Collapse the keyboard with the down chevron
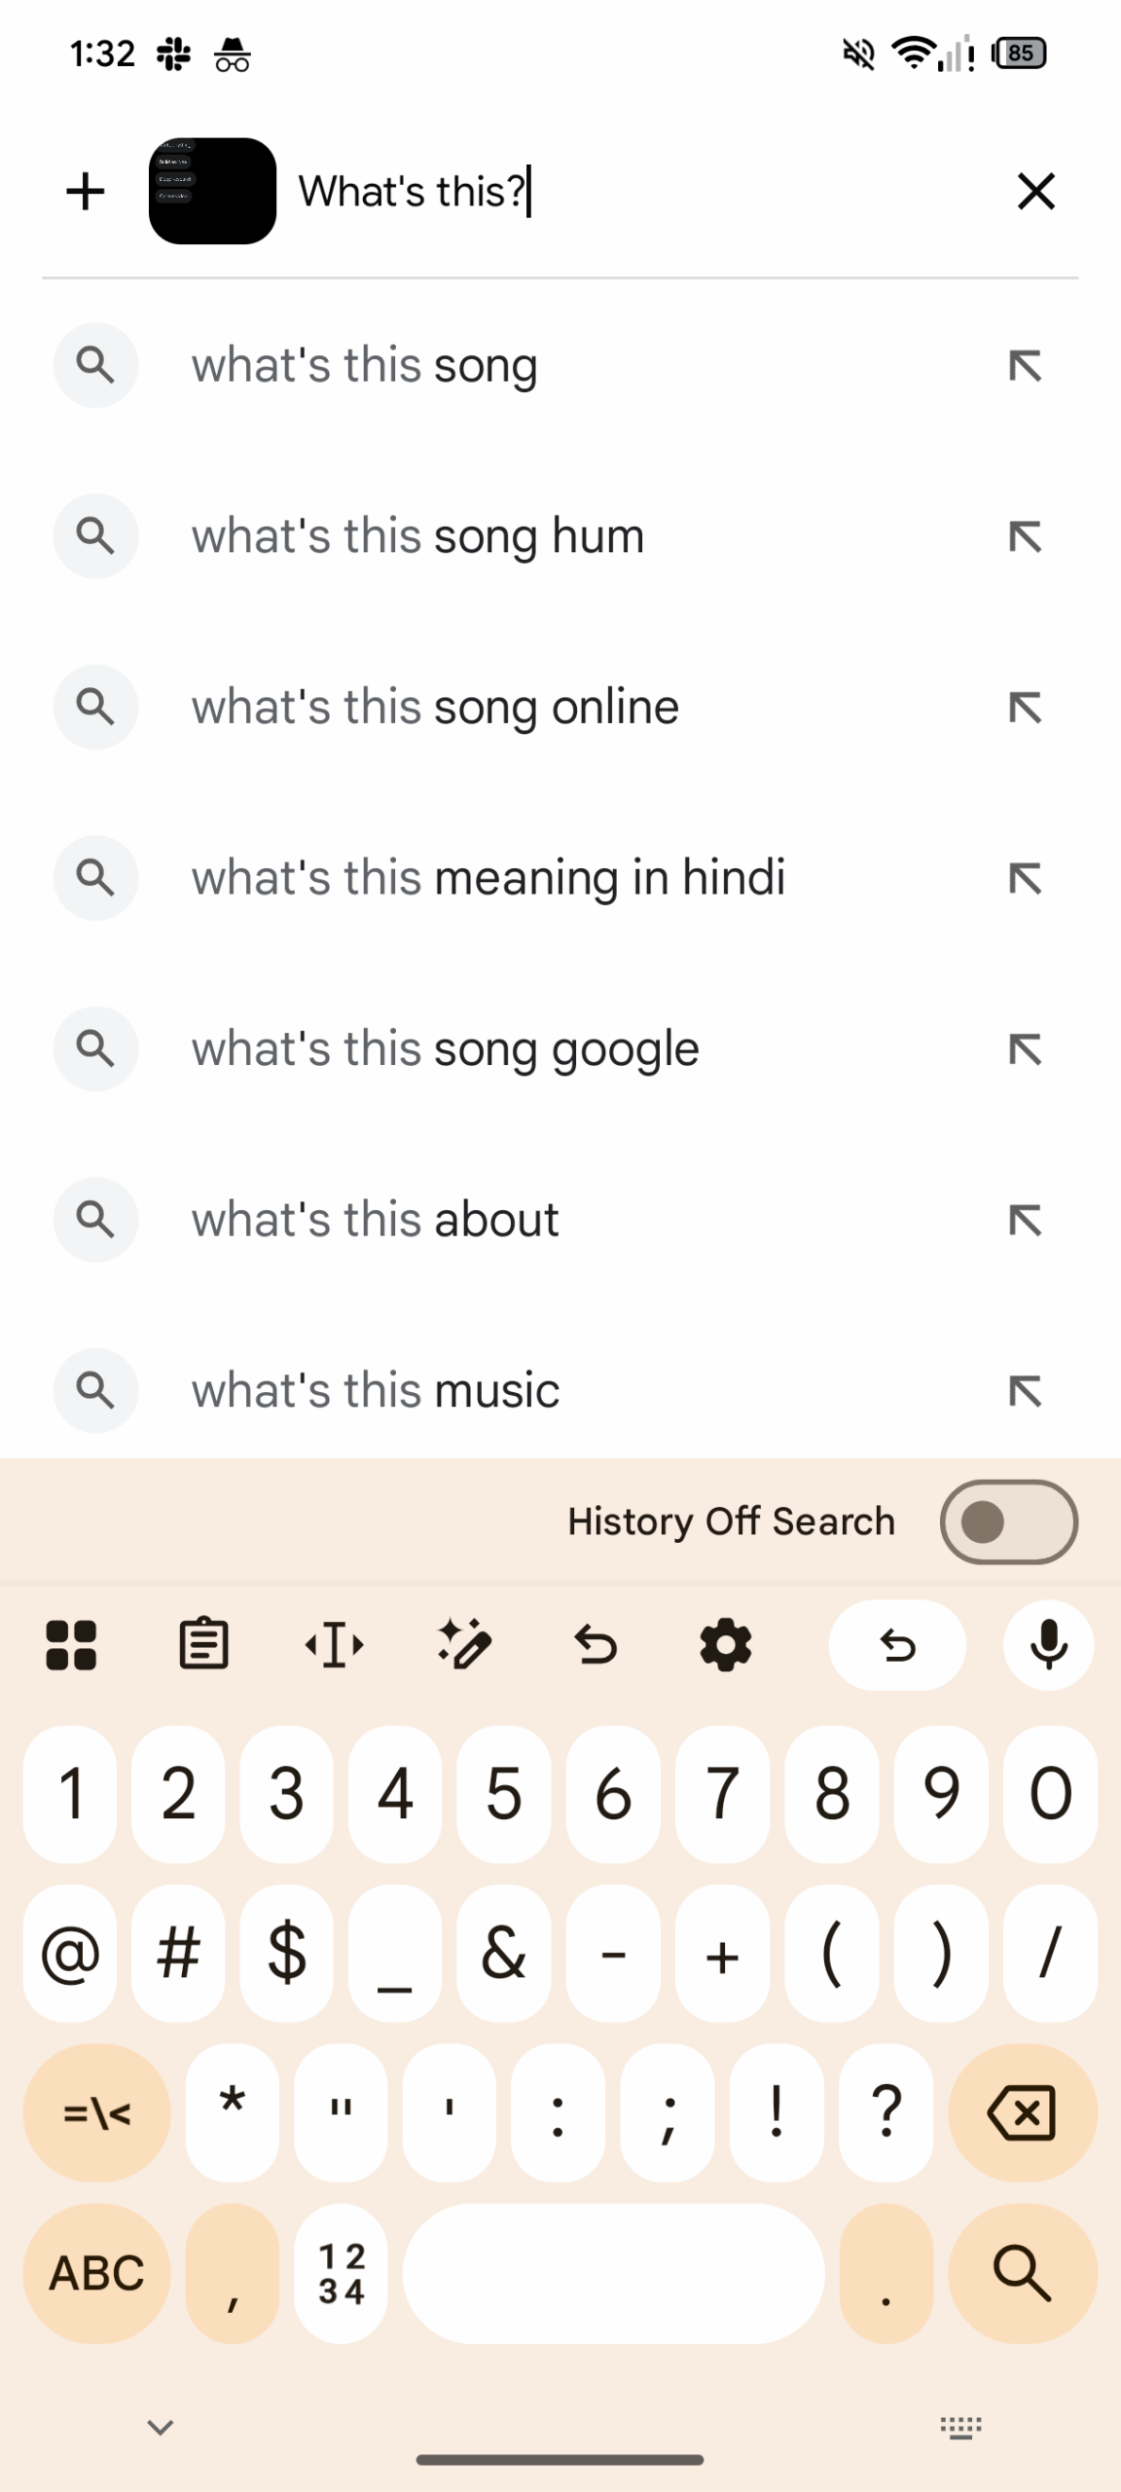Image resolution: width=1121 pixels, height=2492 pixels. click(x=160, y=2427)
